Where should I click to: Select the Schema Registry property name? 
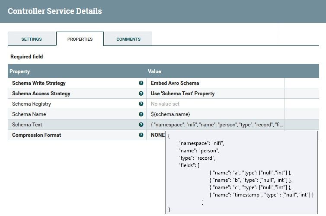pos(32,104)
